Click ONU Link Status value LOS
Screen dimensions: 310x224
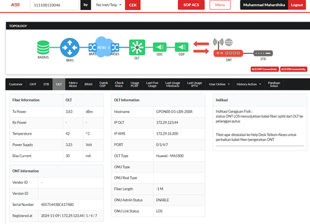pos(159,211)
